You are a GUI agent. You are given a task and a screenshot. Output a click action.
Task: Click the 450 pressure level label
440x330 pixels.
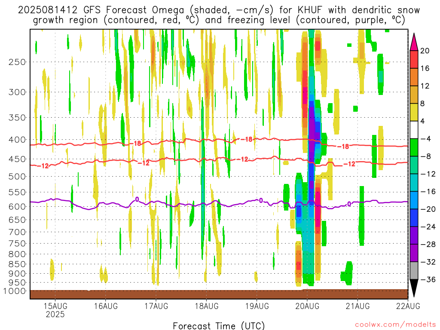17,159
